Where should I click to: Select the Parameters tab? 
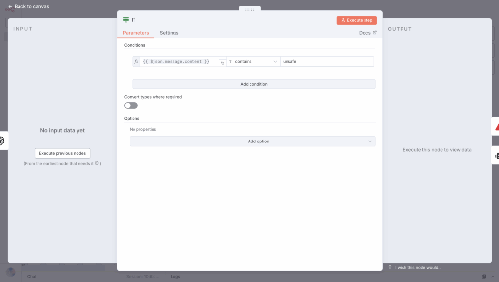coord(135,33)
